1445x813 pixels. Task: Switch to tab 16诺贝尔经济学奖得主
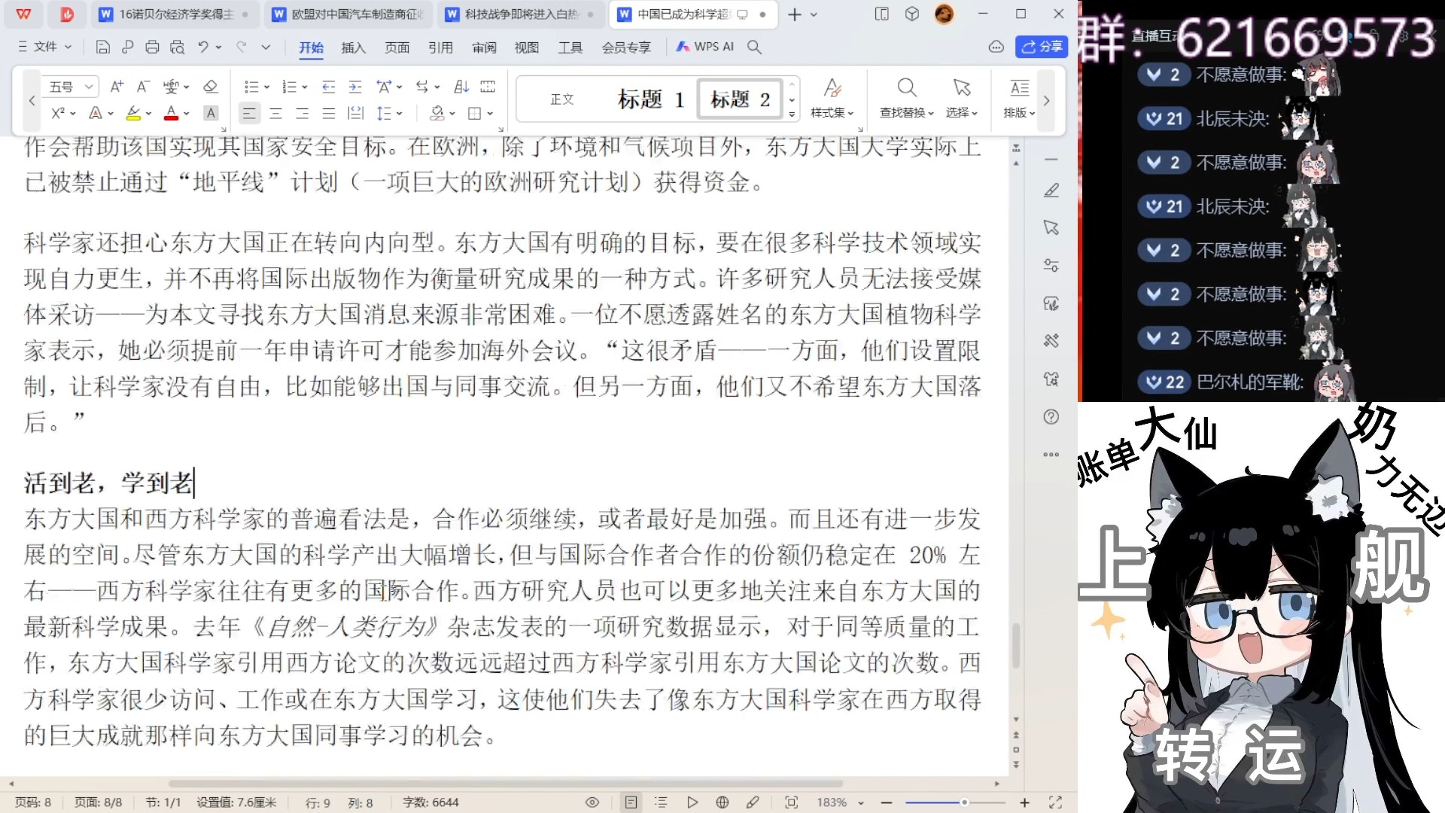[177, 14]
